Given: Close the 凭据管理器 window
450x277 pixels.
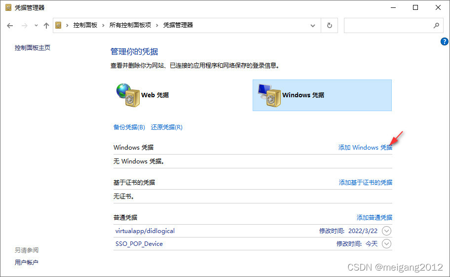Looking at the screenshot, I should [x=438, y=7].
